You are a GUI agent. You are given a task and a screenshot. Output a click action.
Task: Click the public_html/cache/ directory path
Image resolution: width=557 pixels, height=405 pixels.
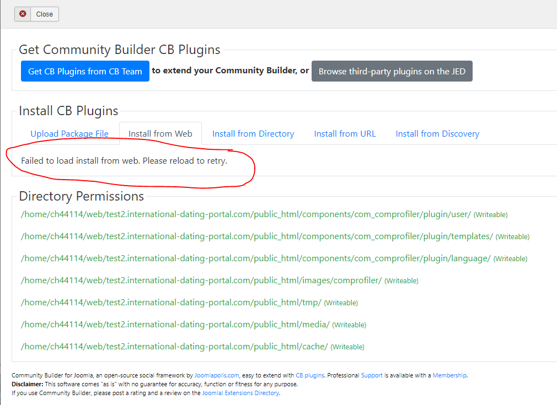(x=174, y=347)
